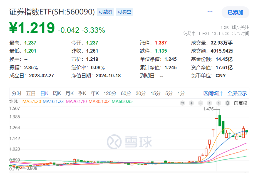
Task: Zoom in chart with plus icon
Action: click(x=191, y=103)
